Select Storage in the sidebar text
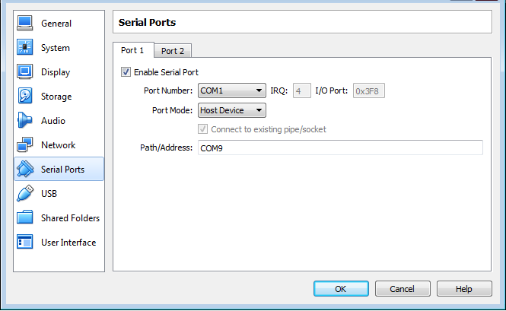Viewport: 506px width, 311px height. (x=56, y=97)
